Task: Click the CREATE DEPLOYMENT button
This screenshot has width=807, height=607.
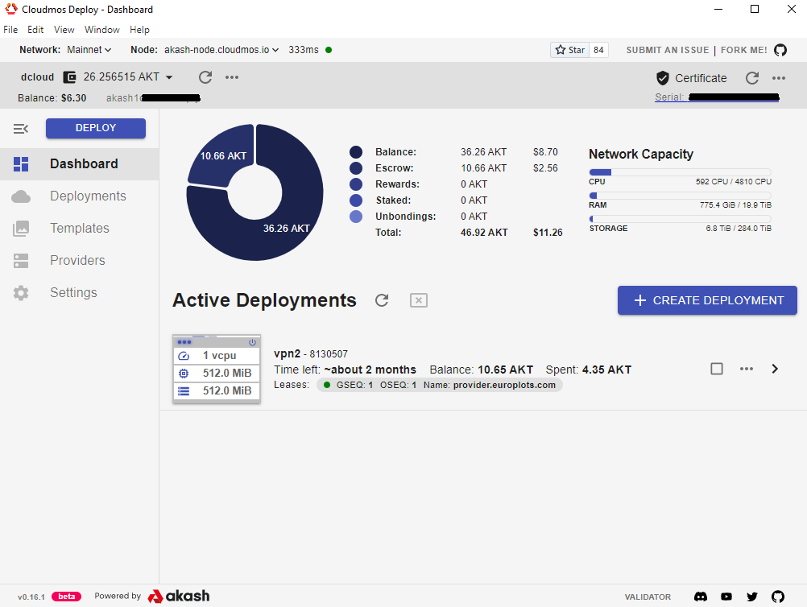Action: [707, 300]
